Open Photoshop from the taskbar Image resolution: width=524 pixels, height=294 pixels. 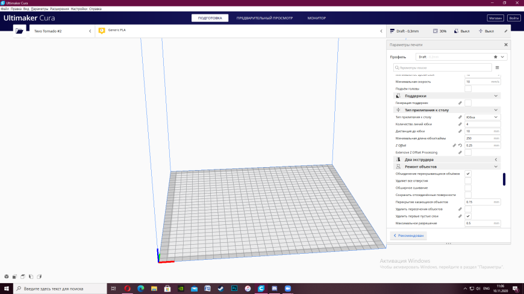(x=234, y=289)
